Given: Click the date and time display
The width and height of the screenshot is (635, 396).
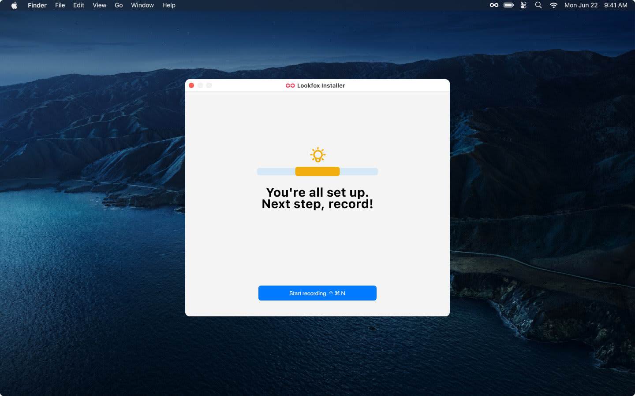Looking at the screenshot, I should 596,5.
